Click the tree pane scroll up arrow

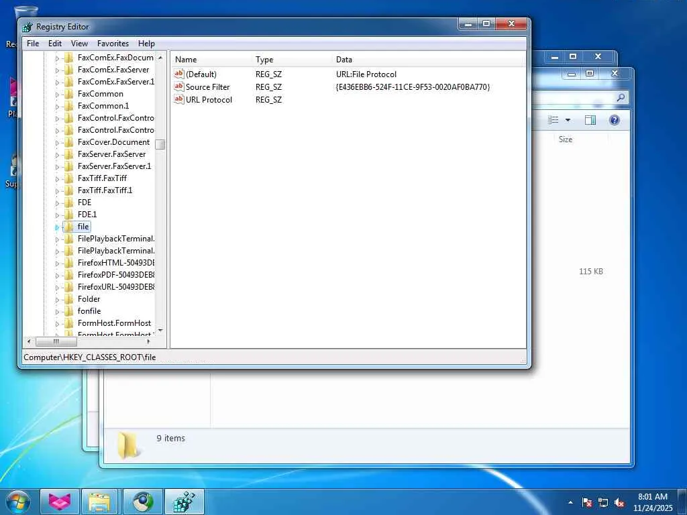pyautogui.click(x=160, y=58)
